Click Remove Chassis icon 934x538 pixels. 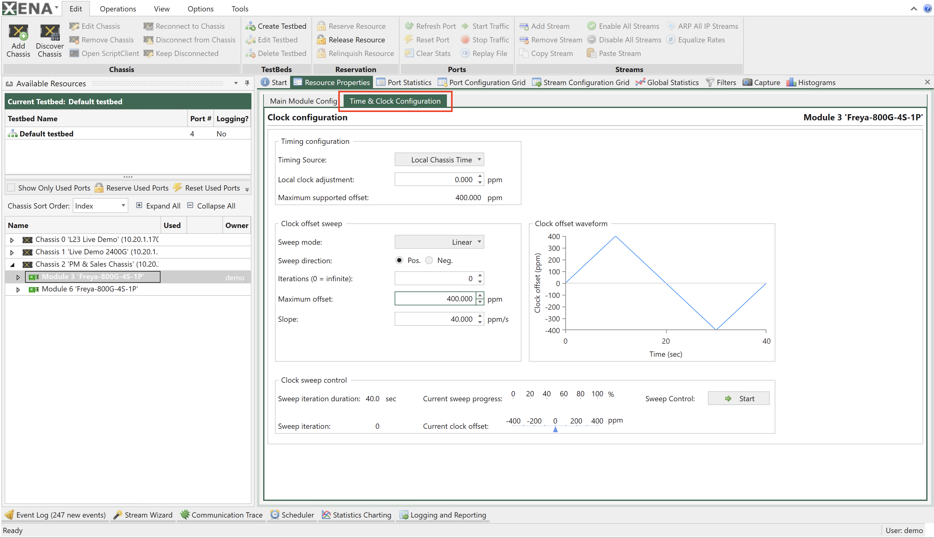(x=74, y=40)
